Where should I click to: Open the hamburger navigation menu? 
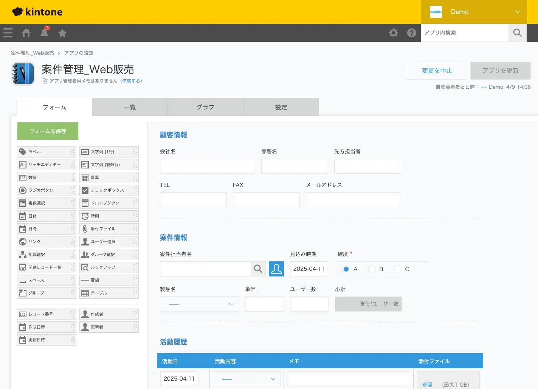tap(8, 33)
